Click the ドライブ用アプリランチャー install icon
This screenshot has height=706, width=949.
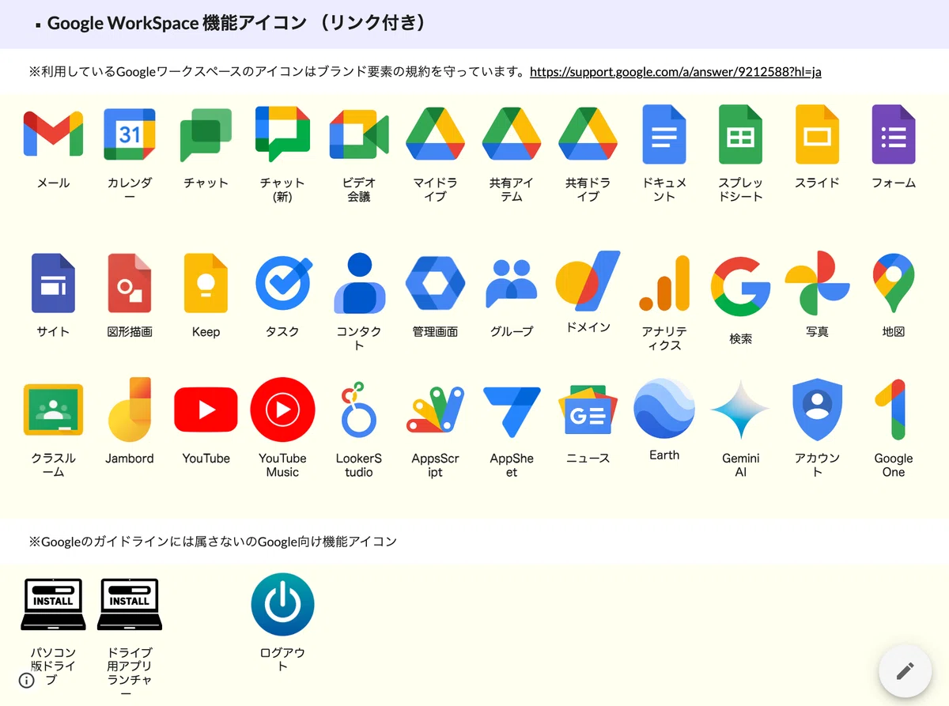tap(130, 604)
